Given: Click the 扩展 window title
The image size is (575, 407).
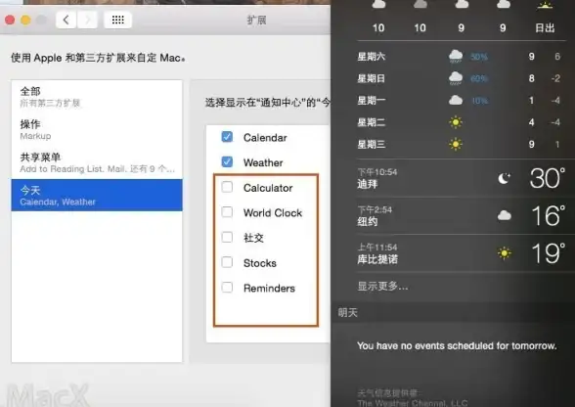Looking at the screenshot, I should (x=256, y=20).
